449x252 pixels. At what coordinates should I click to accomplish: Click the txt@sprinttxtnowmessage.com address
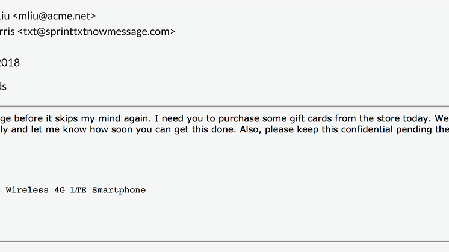coord(96,31)
